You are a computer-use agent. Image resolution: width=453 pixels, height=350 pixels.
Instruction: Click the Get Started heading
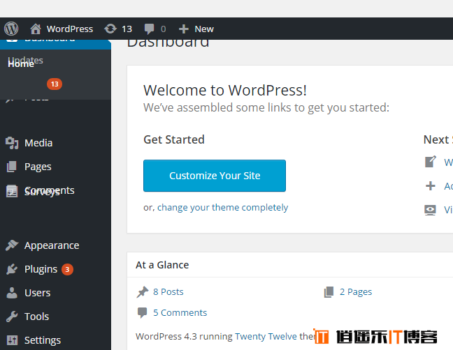click(x=174, y=139)
